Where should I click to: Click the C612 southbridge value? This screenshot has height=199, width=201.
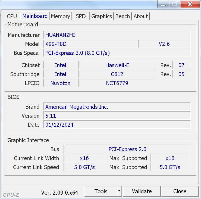point(117,74)
